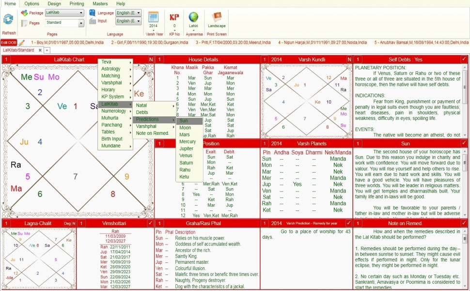470x291 pixels.
Task: Add a new tab with plus button
Action: 47,50
